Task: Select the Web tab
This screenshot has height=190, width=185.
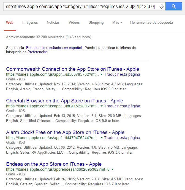Action: tap(10, 22)
